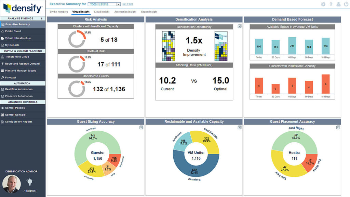Viewport: 350px width, 197px height.
Task: Open settings with the gear icon
Action: 323,4
